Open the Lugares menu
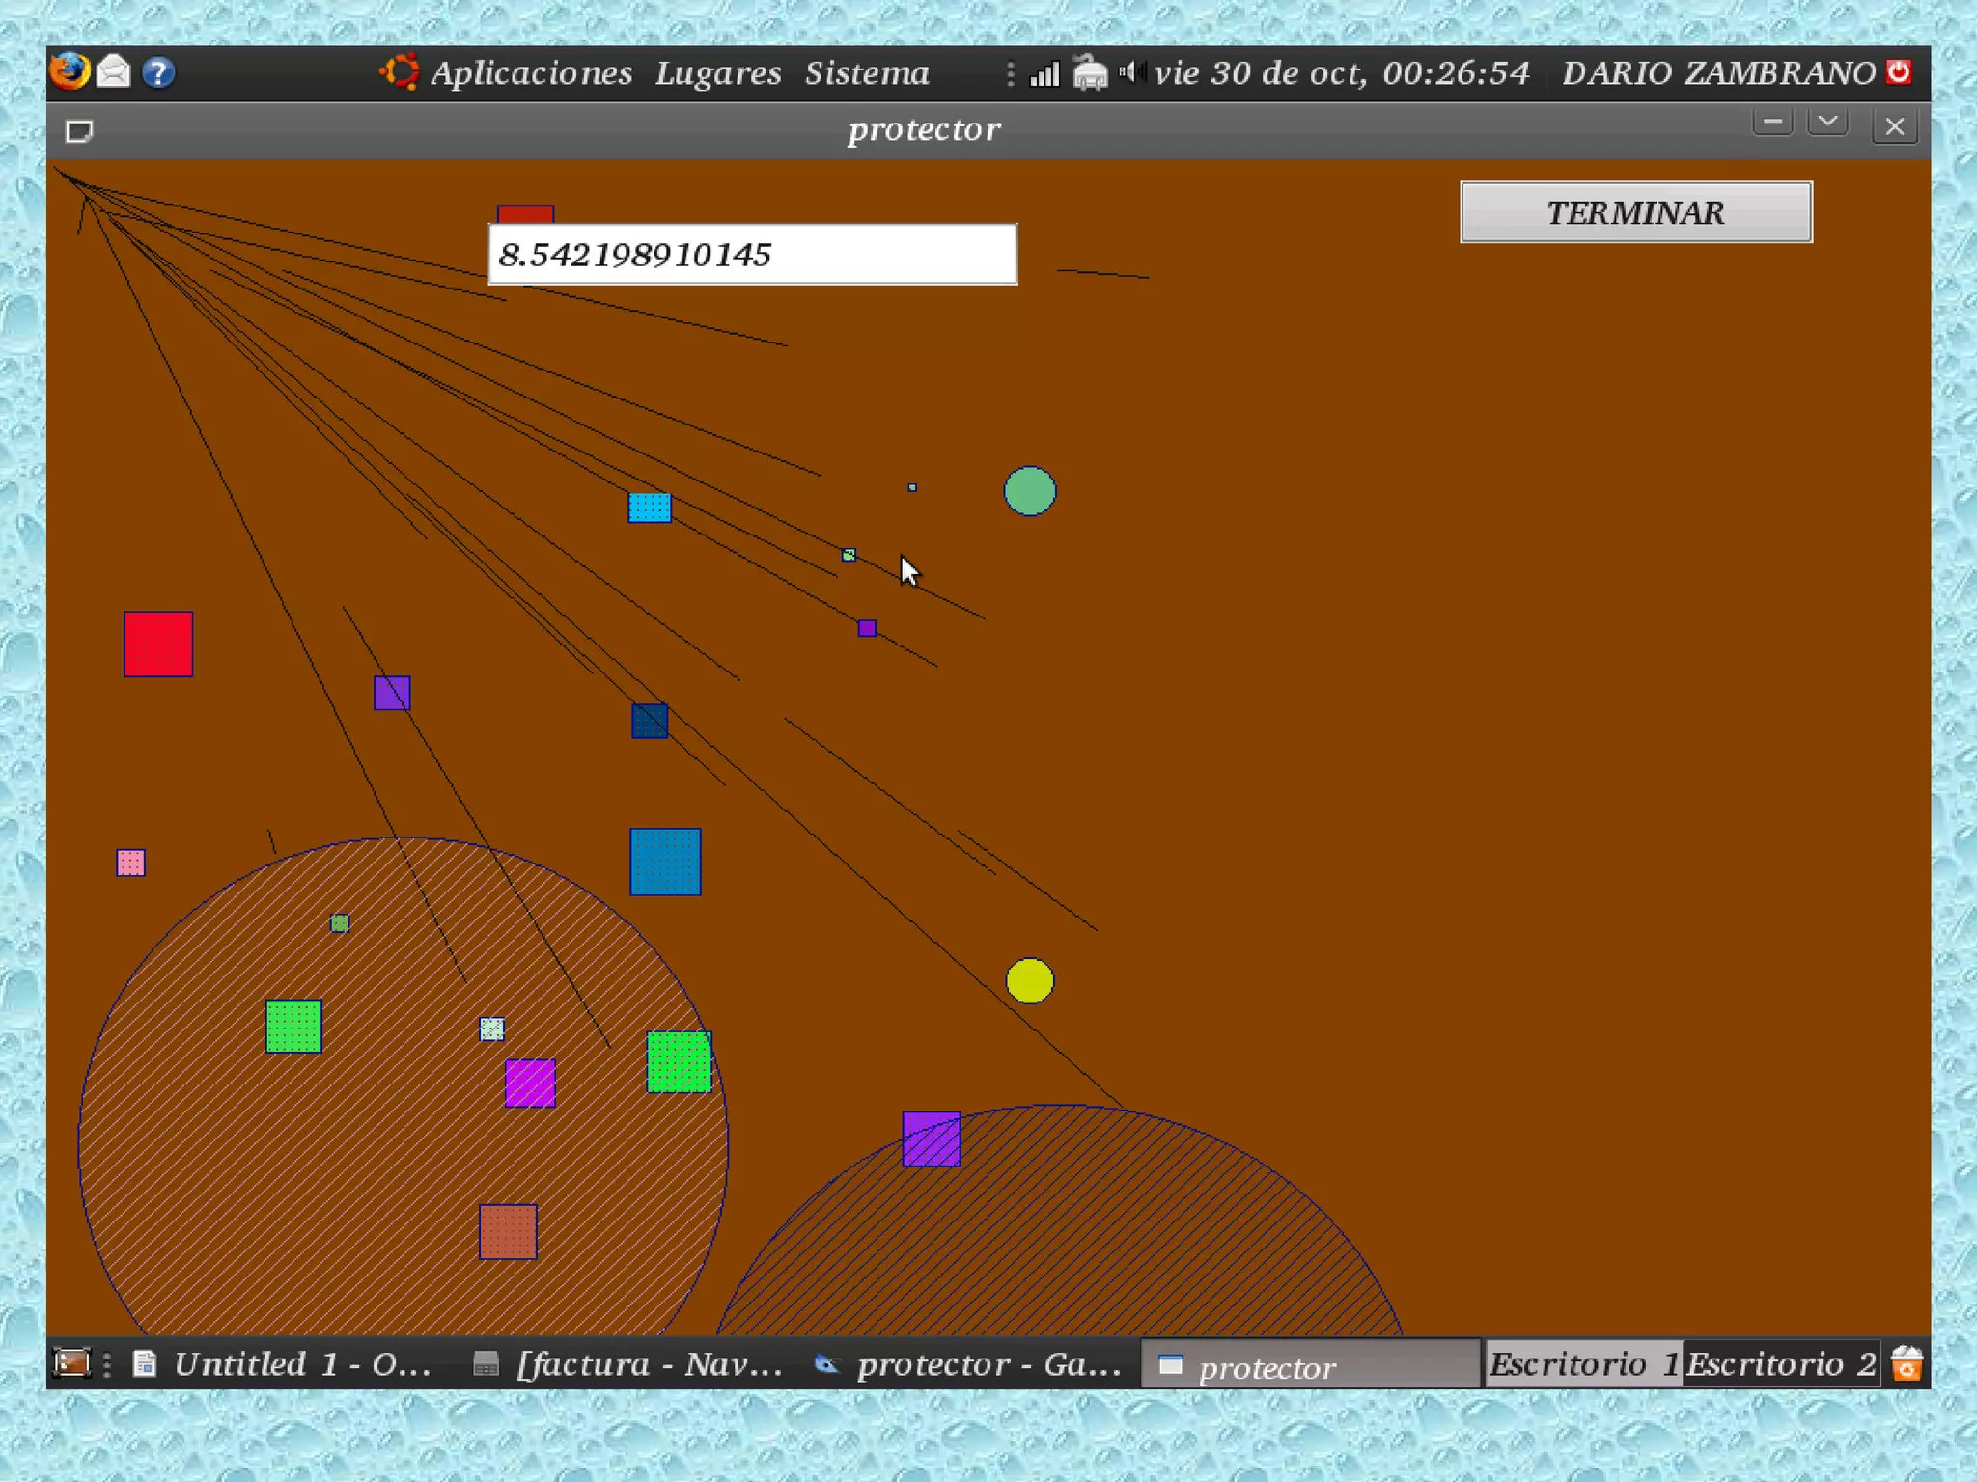This screenshot has width=1977, height=1482. pyautogui.click(x=718, y=73)
